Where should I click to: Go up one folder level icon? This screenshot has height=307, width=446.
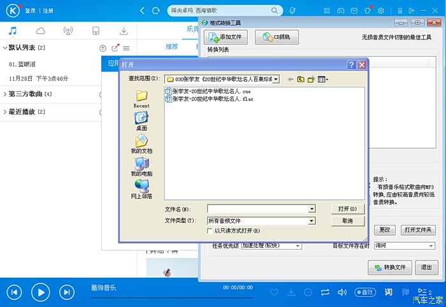[x=300, y=79]
